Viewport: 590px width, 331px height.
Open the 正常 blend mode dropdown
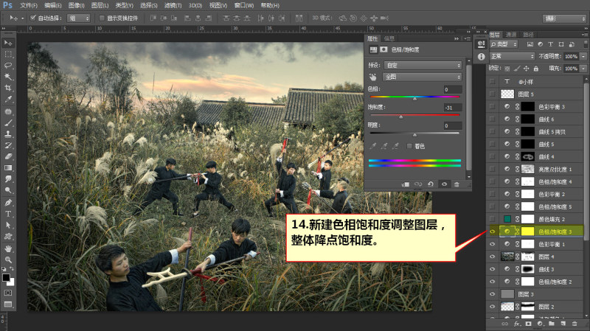point(512,57)
